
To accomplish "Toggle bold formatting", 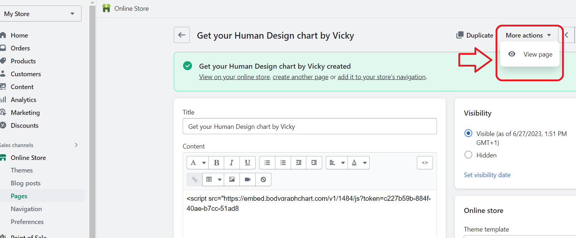I will click(216, 163).
